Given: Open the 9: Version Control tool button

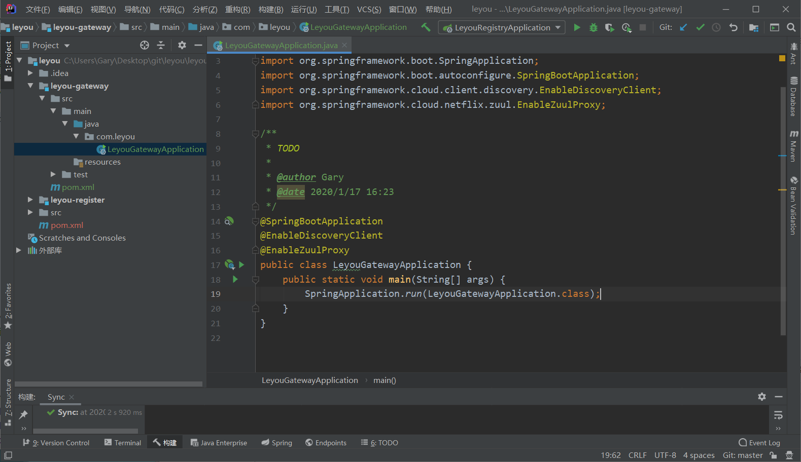Looking at the screenshot, I should [56, 443].
